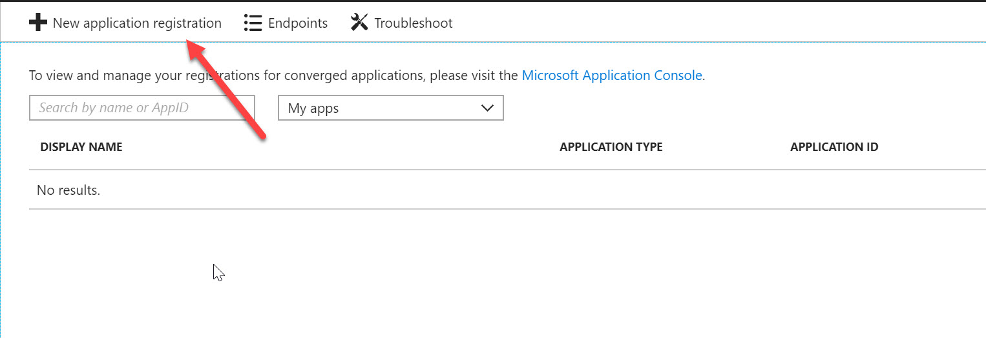Image resolution: width=986 pixels, height=338 pixels.
Task: Click the blank area below the results table
Action: tap(491, 271)
